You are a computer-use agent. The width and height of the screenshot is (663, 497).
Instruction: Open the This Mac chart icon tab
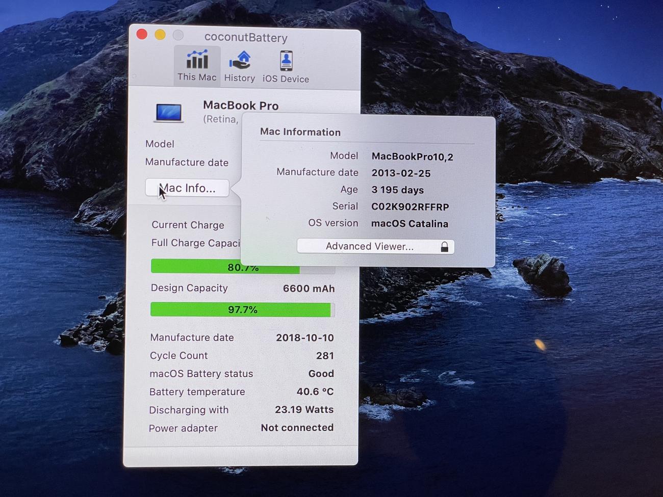pos(197,65)
